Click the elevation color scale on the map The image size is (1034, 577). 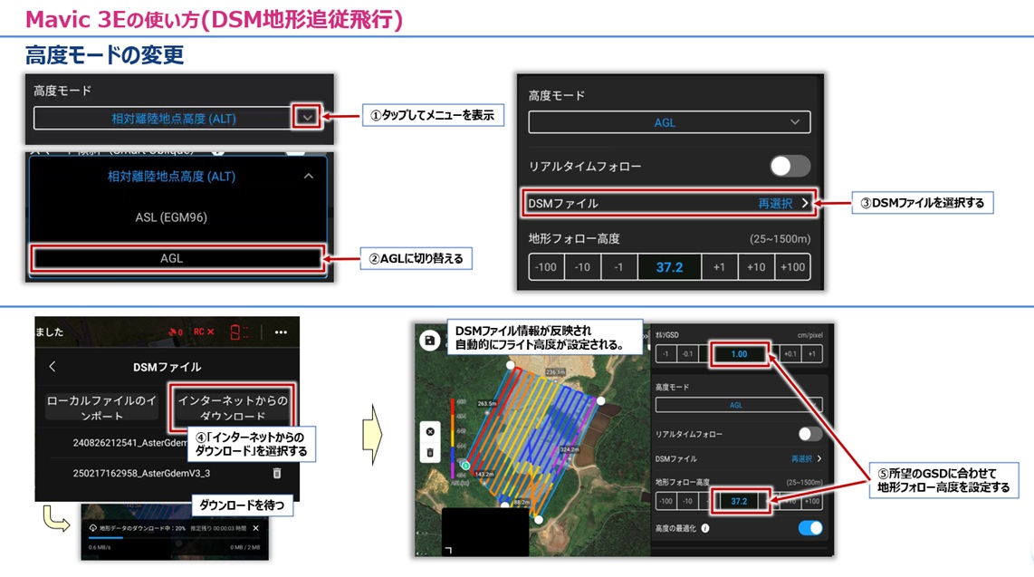pos(453,435)
